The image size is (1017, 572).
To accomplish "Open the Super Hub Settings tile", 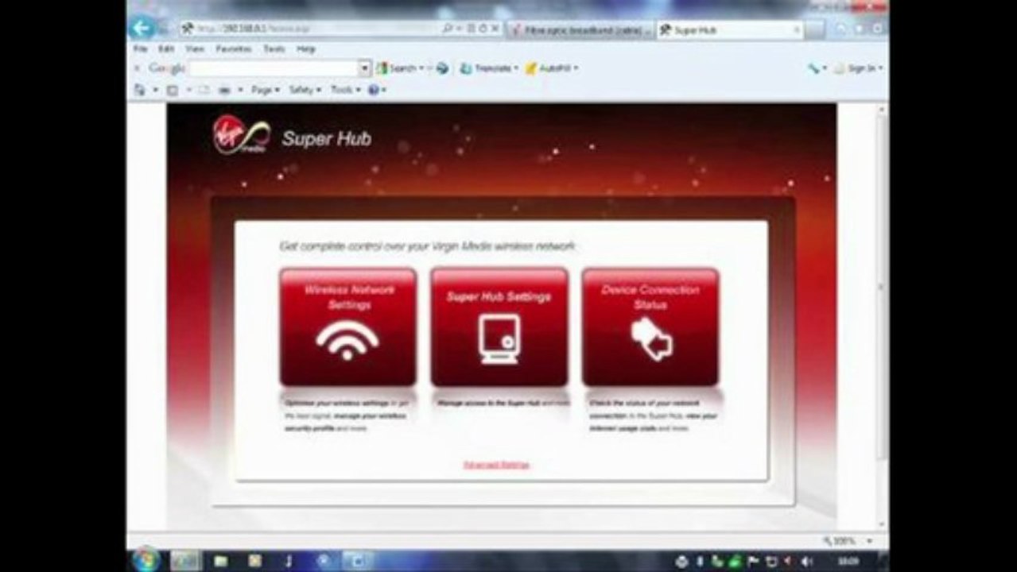I will coord(499,327).
